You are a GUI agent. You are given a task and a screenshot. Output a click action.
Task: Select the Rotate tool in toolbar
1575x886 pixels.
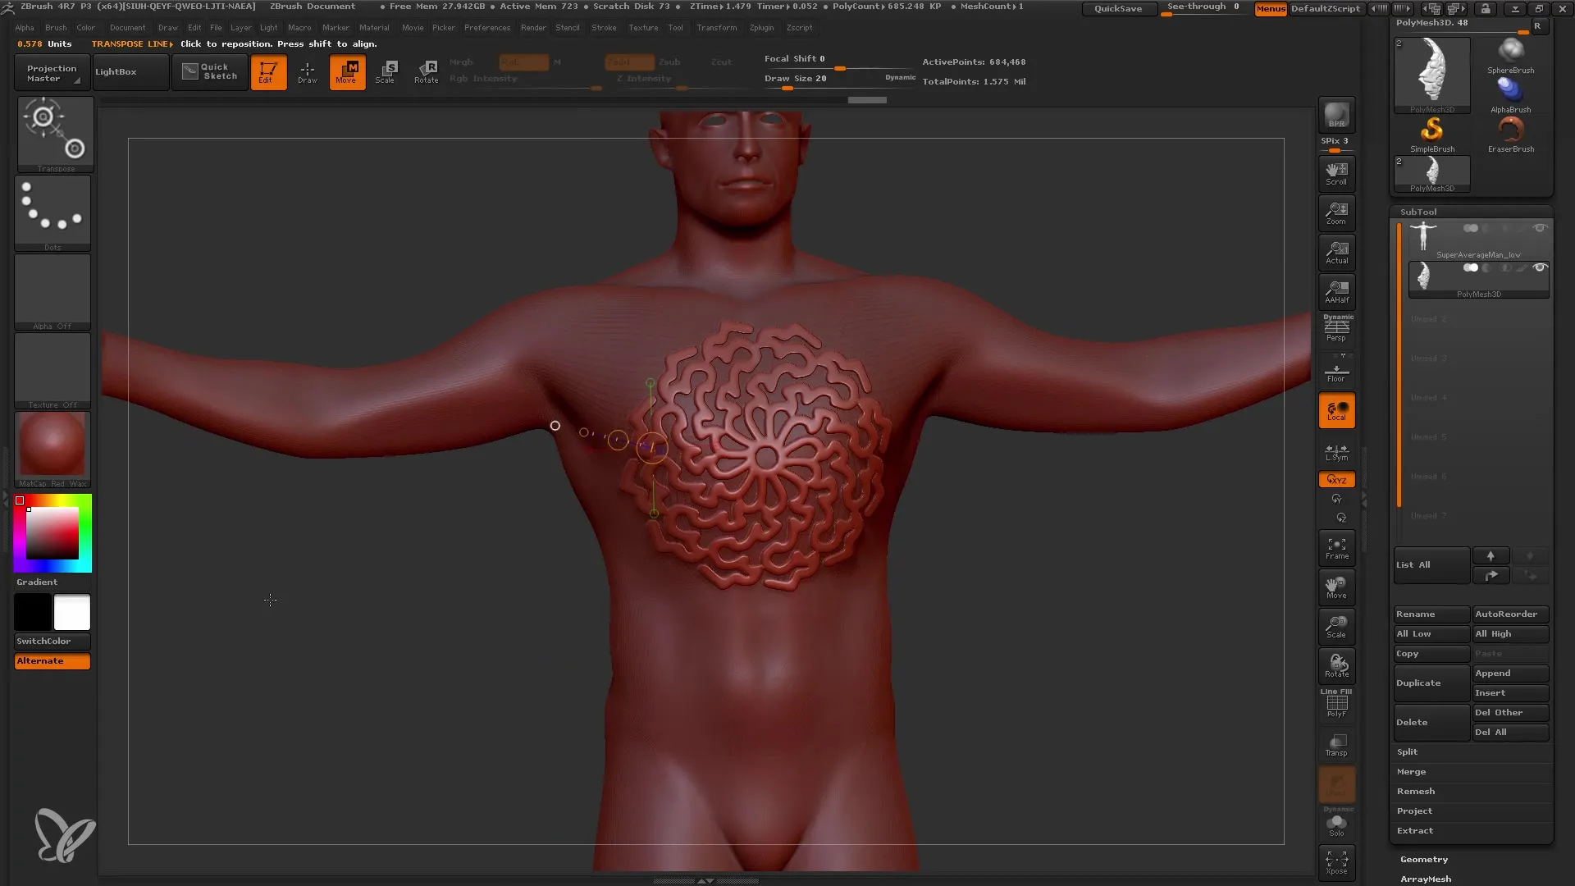pyautogui.click(x=428, y=71)
